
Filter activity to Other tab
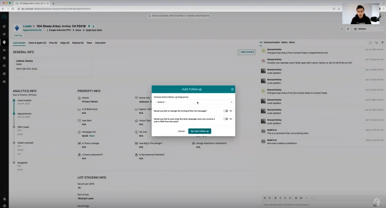coord(292,42)
